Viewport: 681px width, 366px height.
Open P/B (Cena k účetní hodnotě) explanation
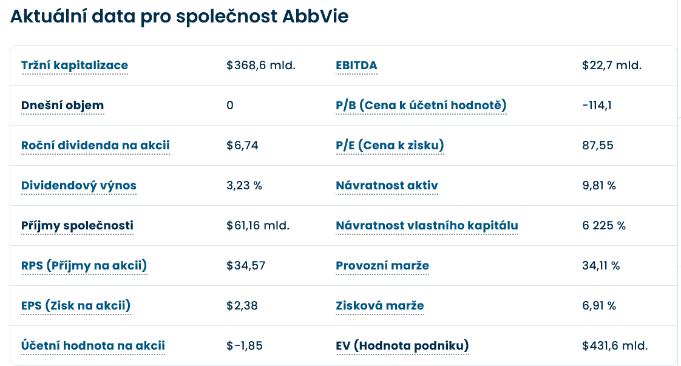[x=421, y=106]
